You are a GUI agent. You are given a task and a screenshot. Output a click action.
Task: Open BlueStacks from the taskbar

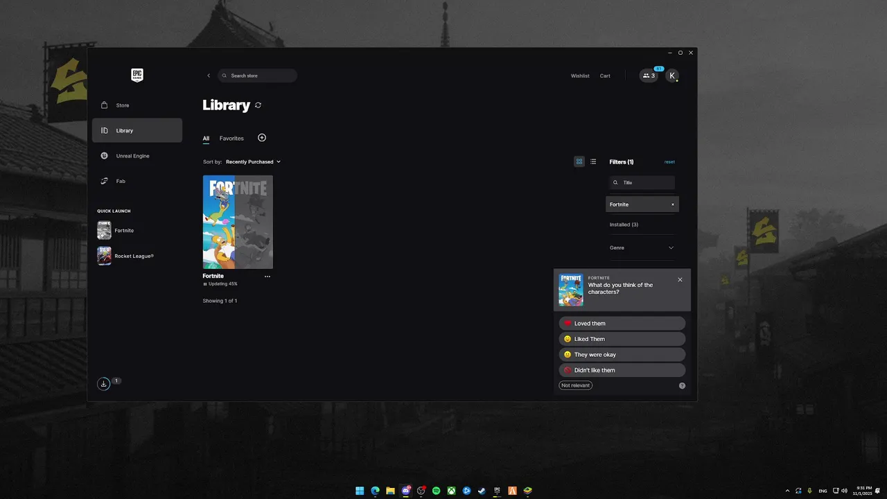click(527, 491)
